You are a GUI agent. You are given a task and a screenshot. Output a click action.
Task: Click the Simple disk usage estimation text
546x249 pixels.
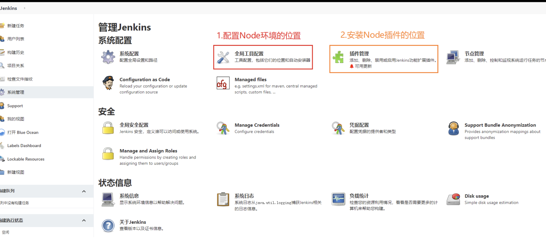point(492,203)
